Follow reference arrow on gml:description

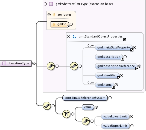coord(122,59)
